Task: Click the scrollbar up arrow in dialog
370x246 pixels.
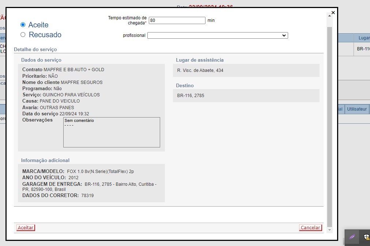Action: pyautogui.click(x=330, y=16)
